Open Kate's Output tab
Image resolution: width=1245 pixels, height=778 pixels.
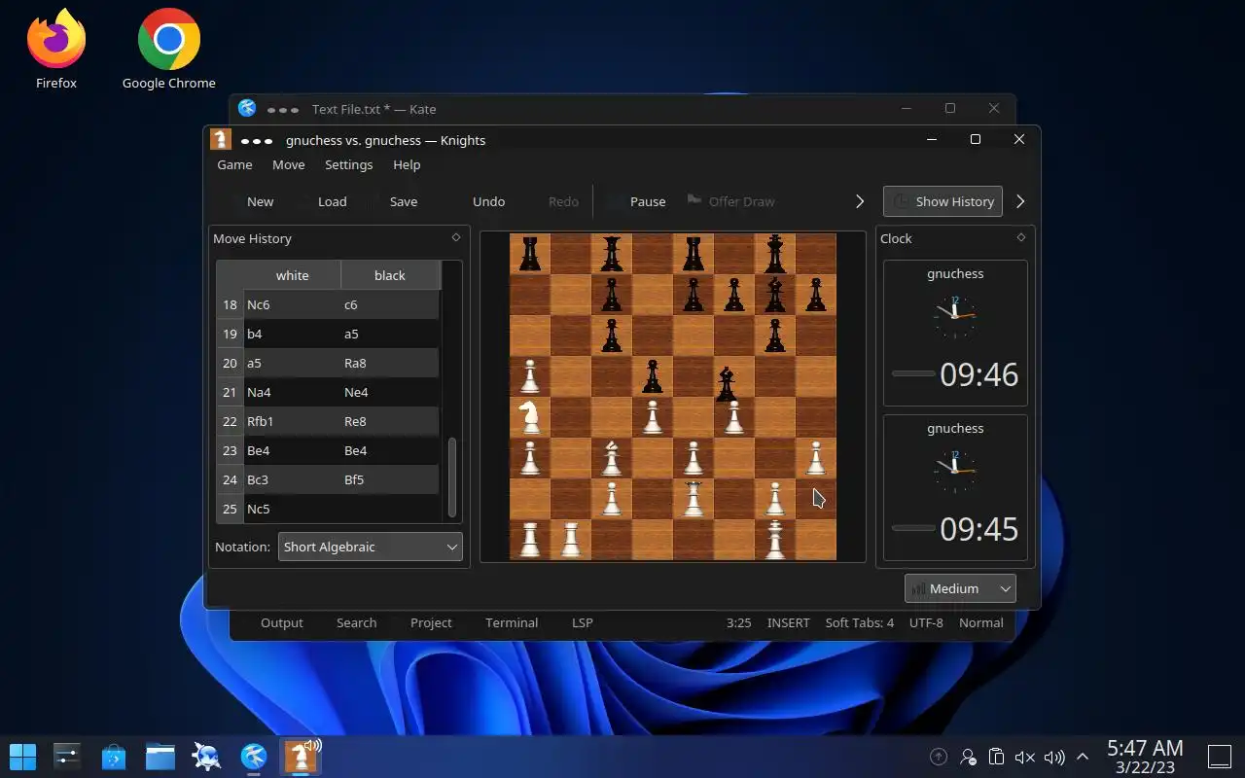click(x=282, y=622)
